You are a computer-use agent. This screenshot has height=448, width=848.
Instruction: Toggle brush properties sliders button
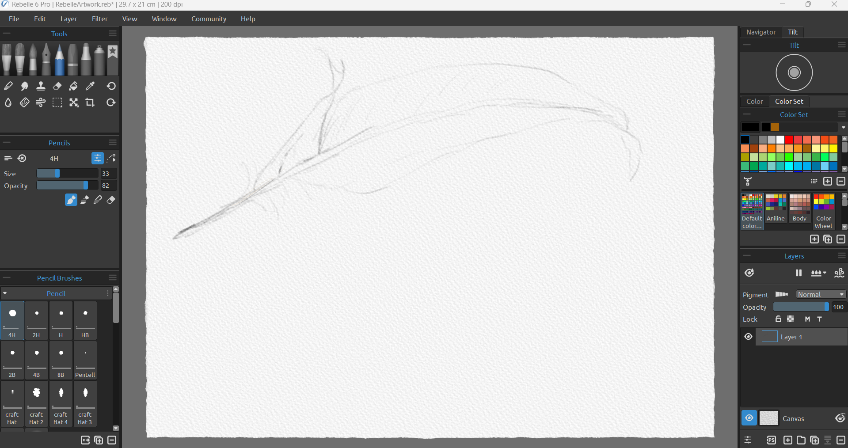point(97,158)
